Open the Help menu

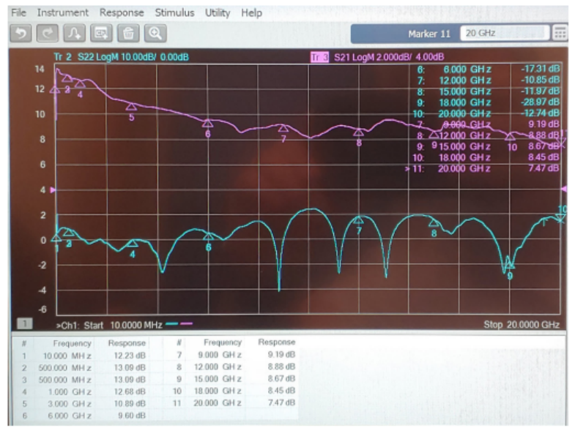251,12
